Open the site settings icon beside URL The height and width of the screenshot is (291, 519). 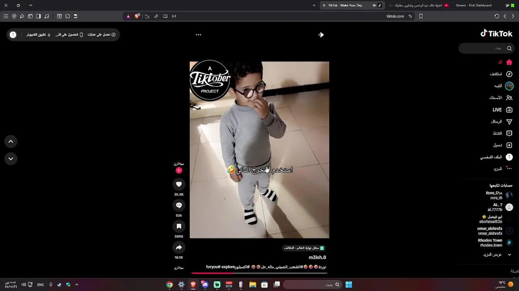click(x=410, y=16)
